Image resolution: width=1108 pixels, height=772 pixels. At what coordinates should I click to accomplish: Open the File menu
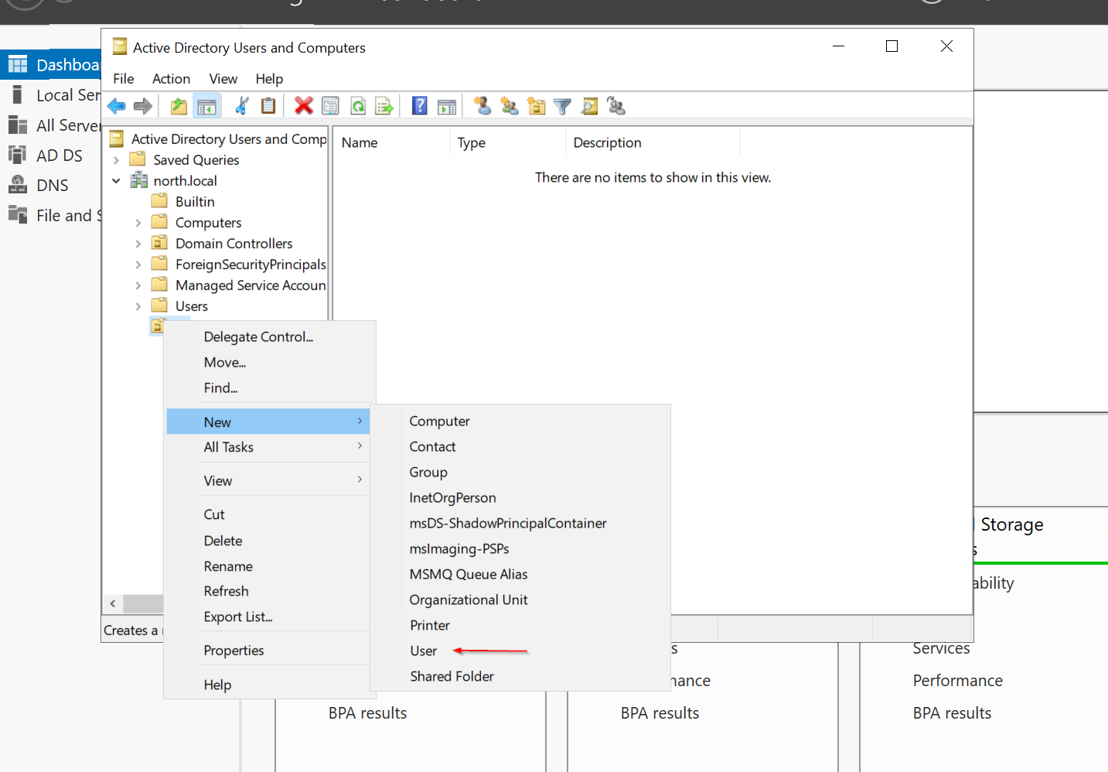pos(124,78)
